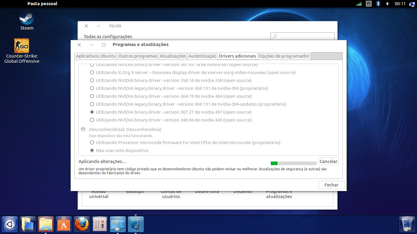Open Opções de programador tab
This screenshot has height=234, width=417.
point(284,56)
